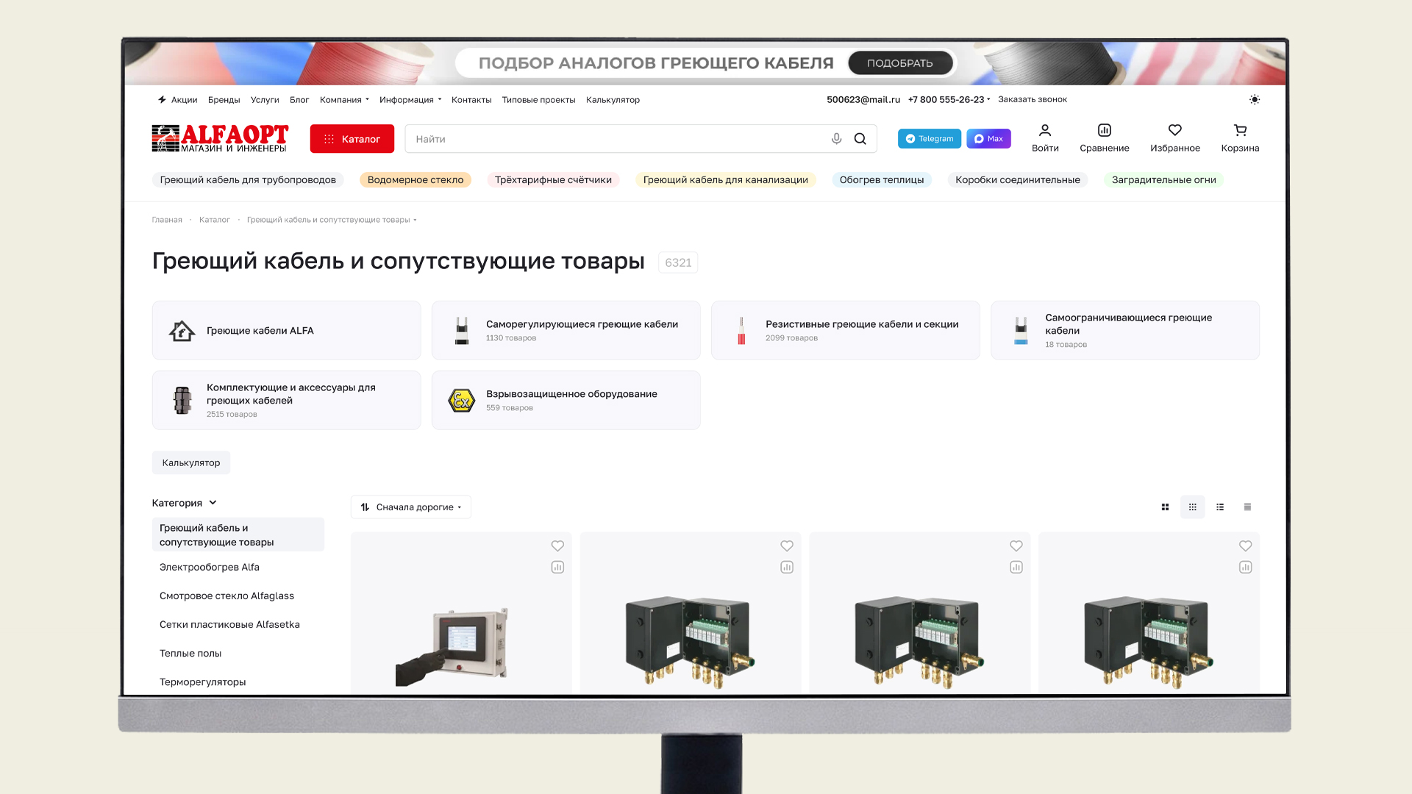This screenshot has height=794, width=1412.
Task: Click the Ex explosion-proof equipment icon
Action: (461, 401)
